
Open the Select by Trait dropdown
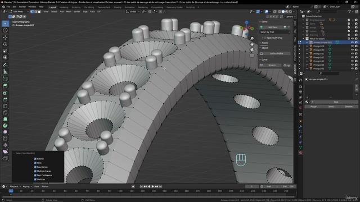[x=275, y=32]
